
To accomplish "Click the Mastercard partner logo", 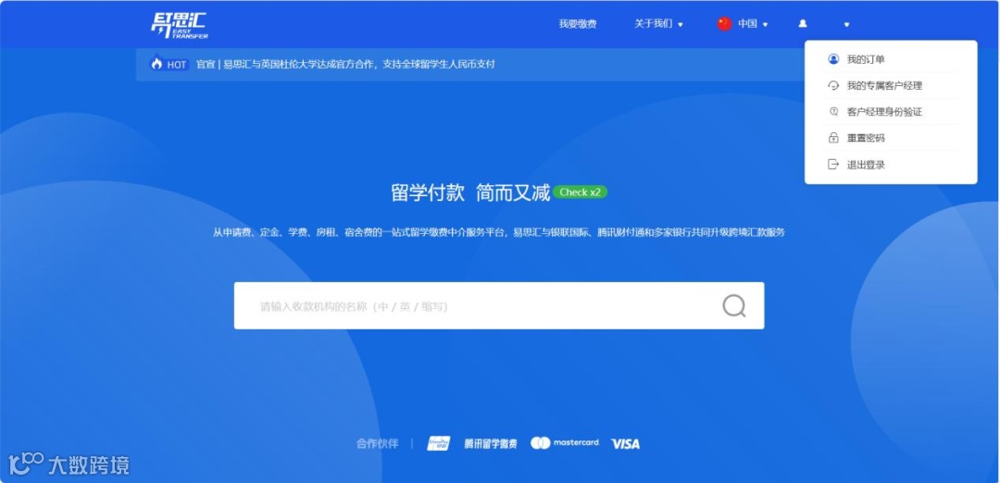I will point(565,443).
